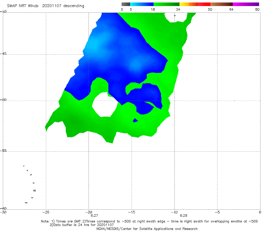Screen dimensions: 263x231
Task: Click the white data gap near -50 latitude
Action: (x=105, y=105)
